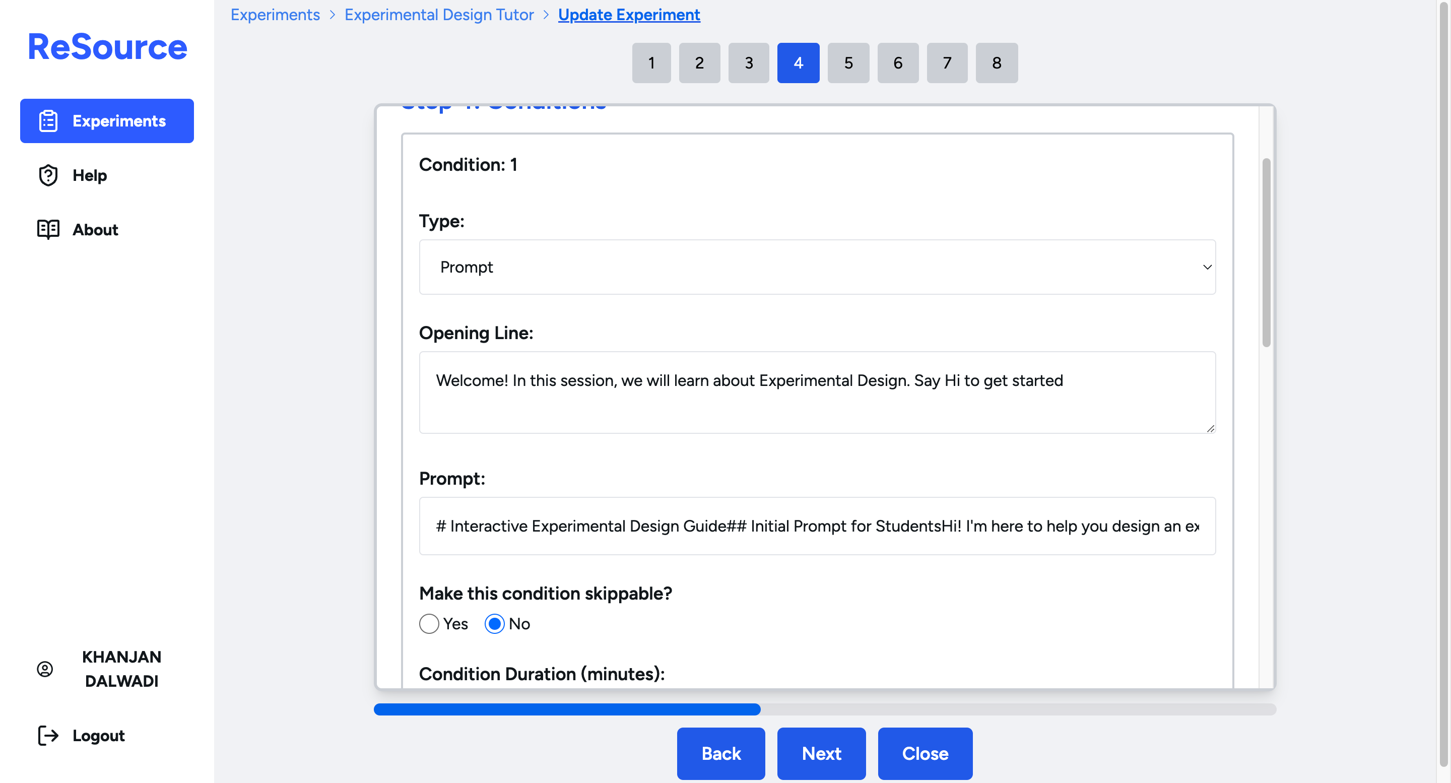Image resolution: width=1451 pixels, height=783 pixels.
Task: Click into the Prompt text field
Action: pyautogui.click(x=817, y=526)
